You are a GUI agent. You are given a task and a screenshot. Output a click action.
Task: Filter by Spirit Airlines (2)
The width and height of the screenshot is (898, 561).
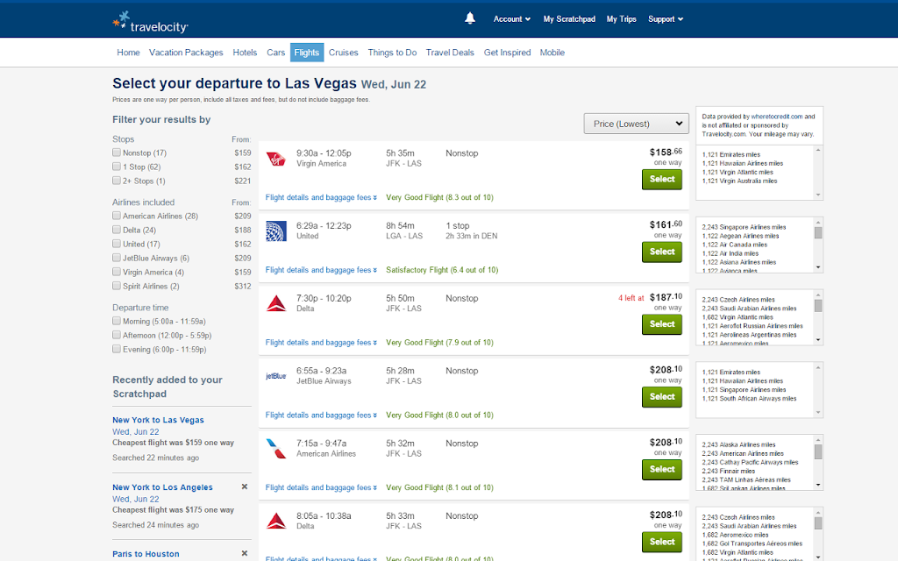[117, 287]
